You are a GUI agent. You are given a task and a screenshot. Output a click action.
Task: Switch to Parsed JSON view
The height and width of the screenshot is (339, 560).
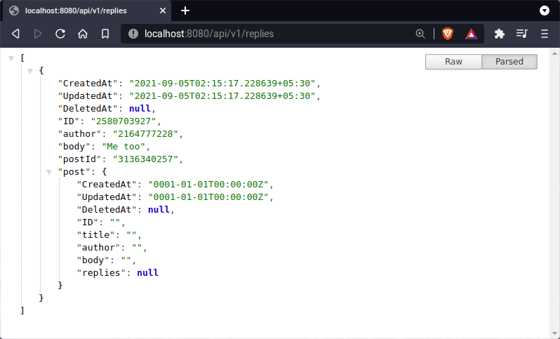509,62
